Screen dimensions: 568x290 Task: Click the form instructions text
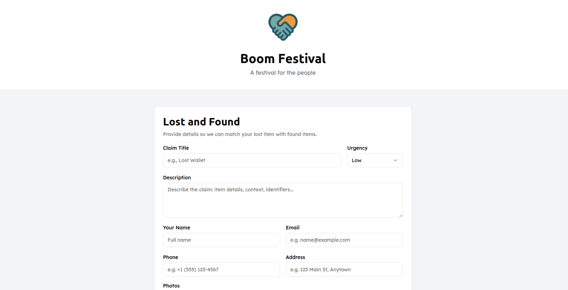[240, 134]
